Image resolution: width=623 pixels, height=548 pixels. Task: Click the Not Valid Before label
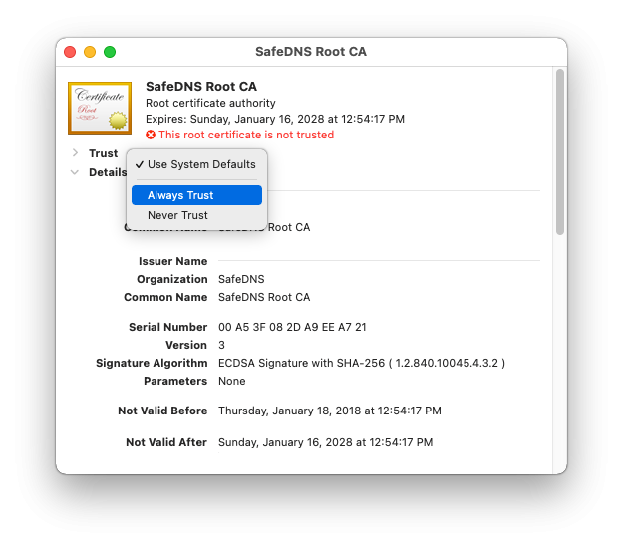[162, 411]
